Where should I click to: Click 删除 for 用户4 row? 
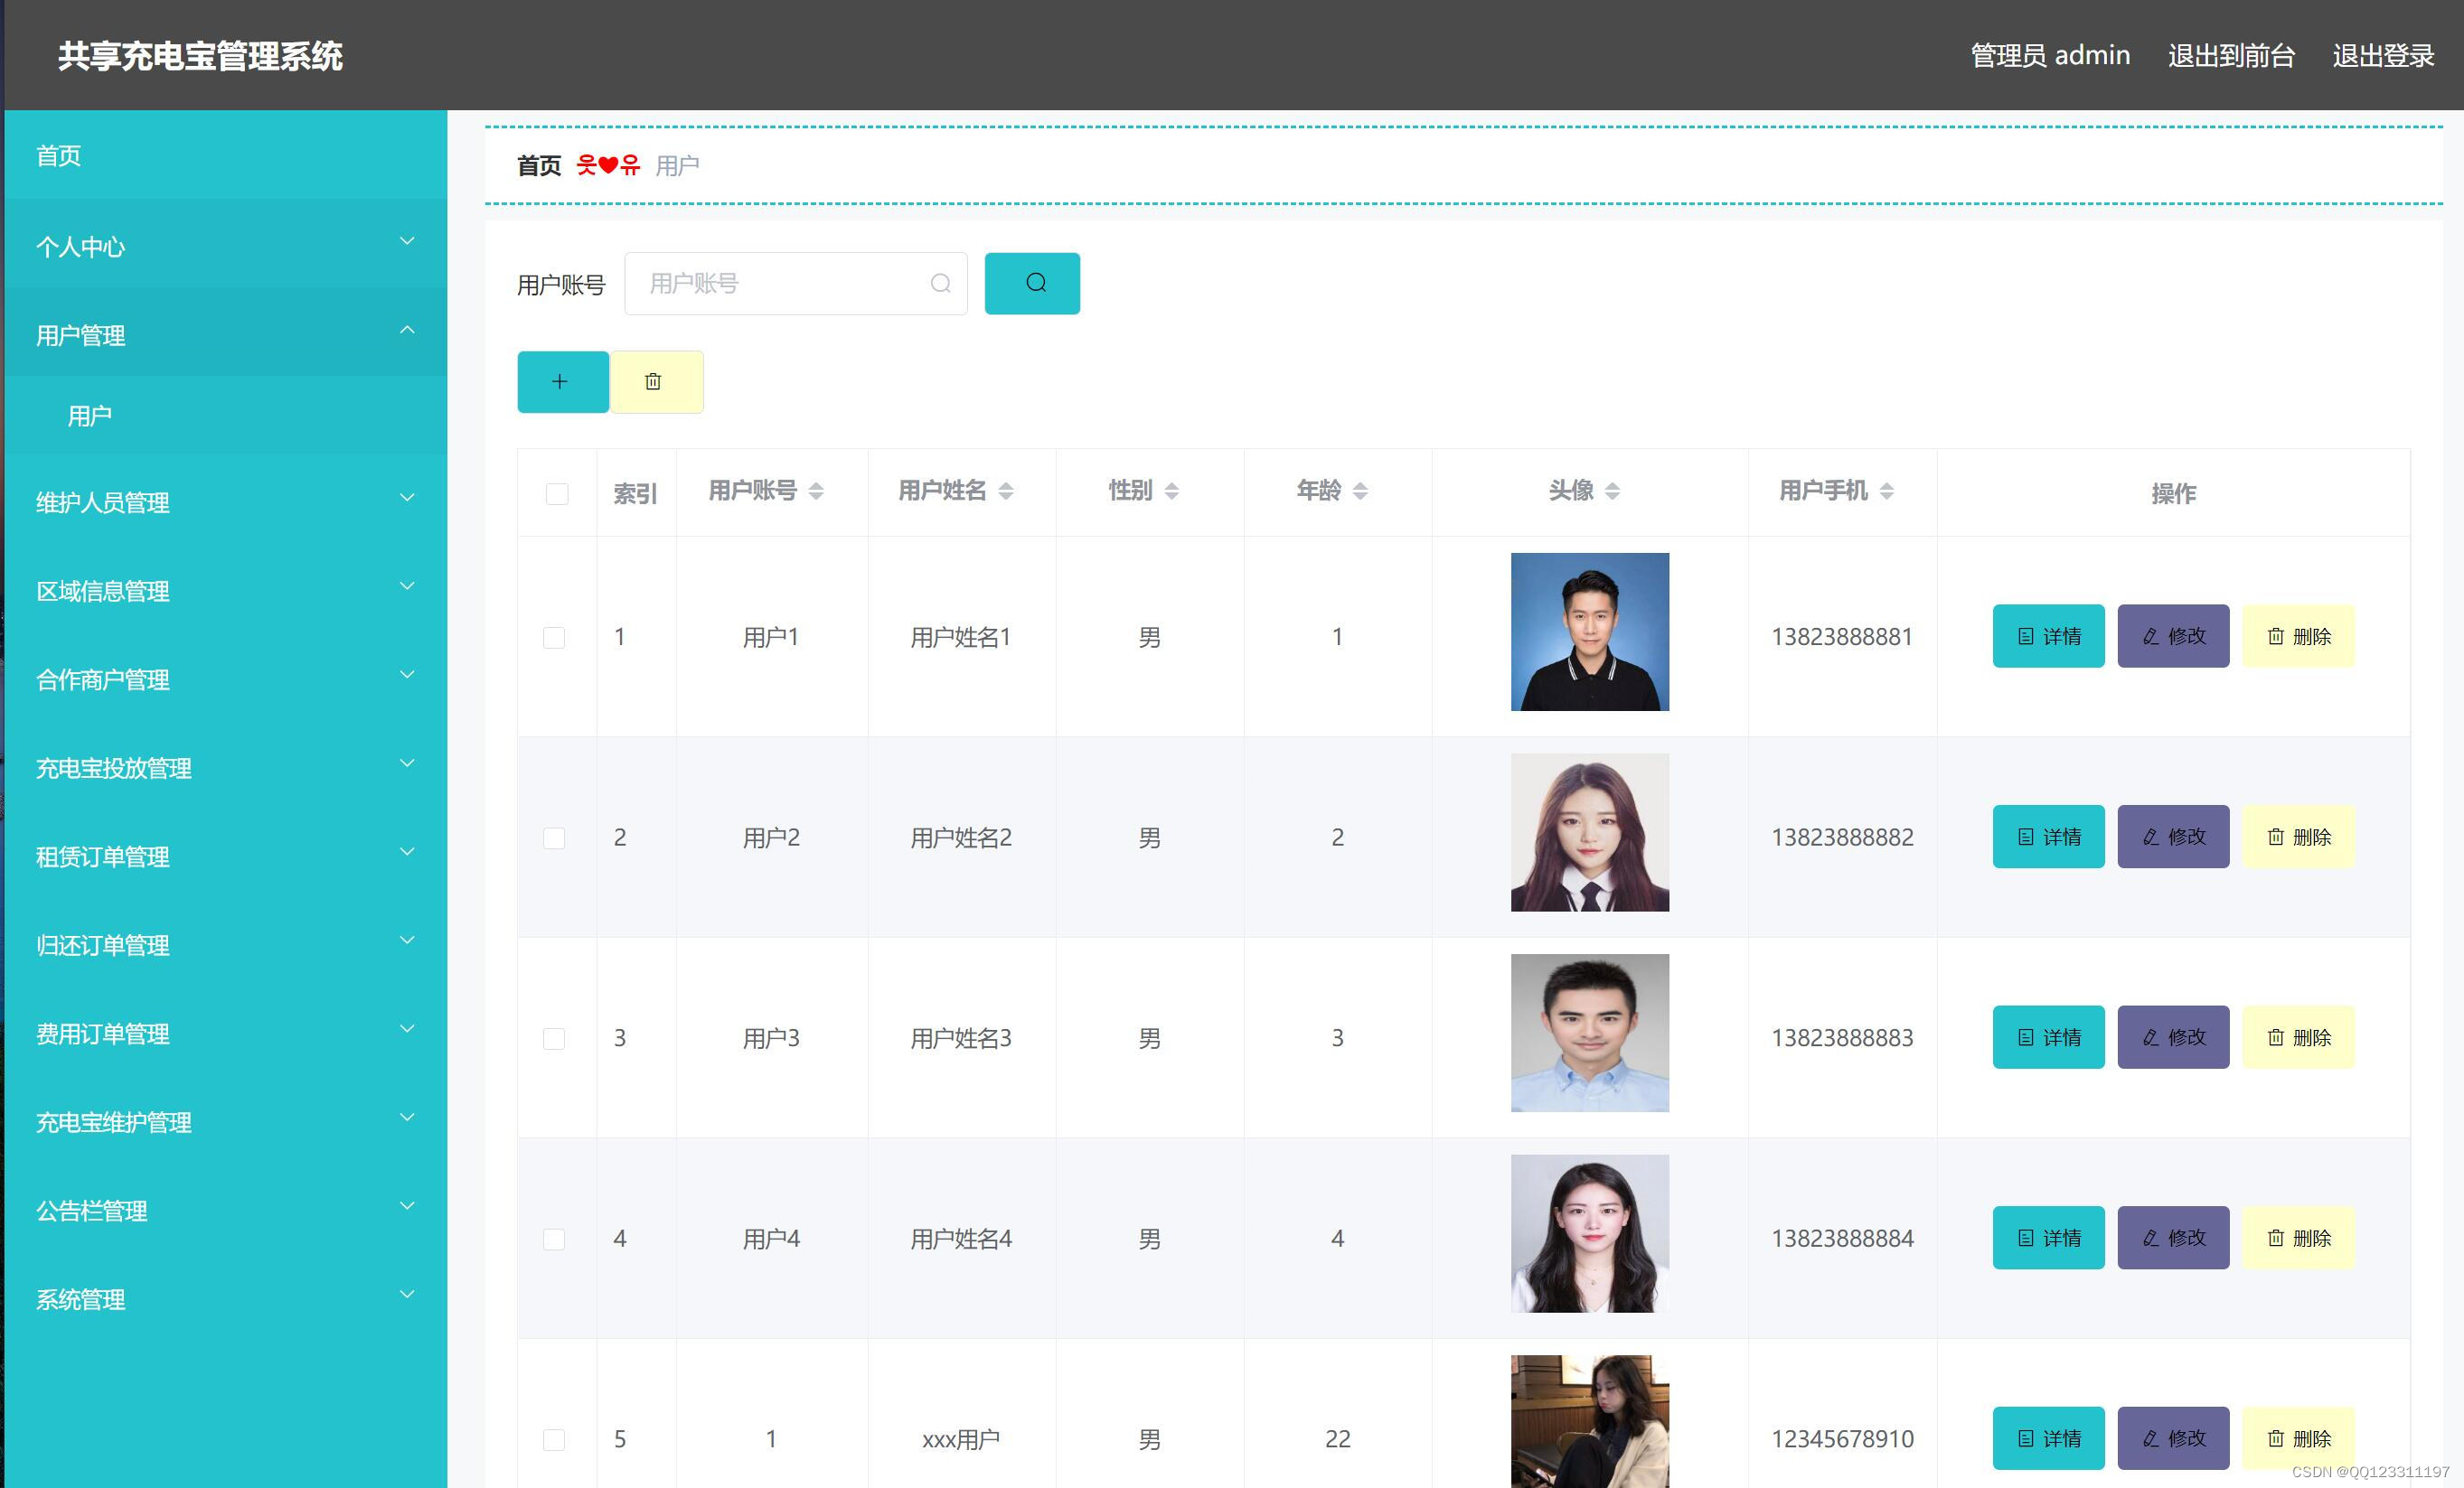[x=2298, y=1238]
